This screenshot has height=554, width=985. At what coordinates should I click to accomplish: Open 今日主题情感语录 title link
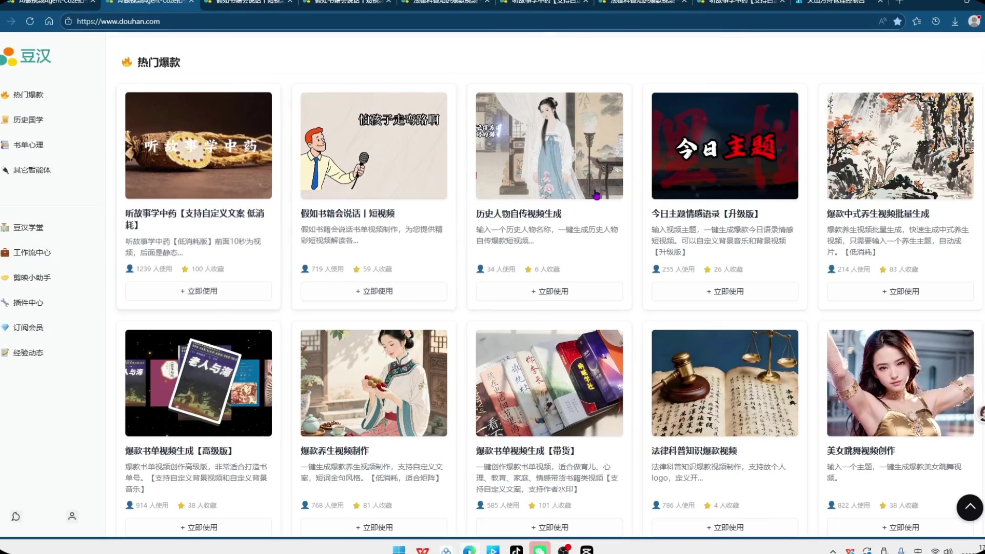705,214
